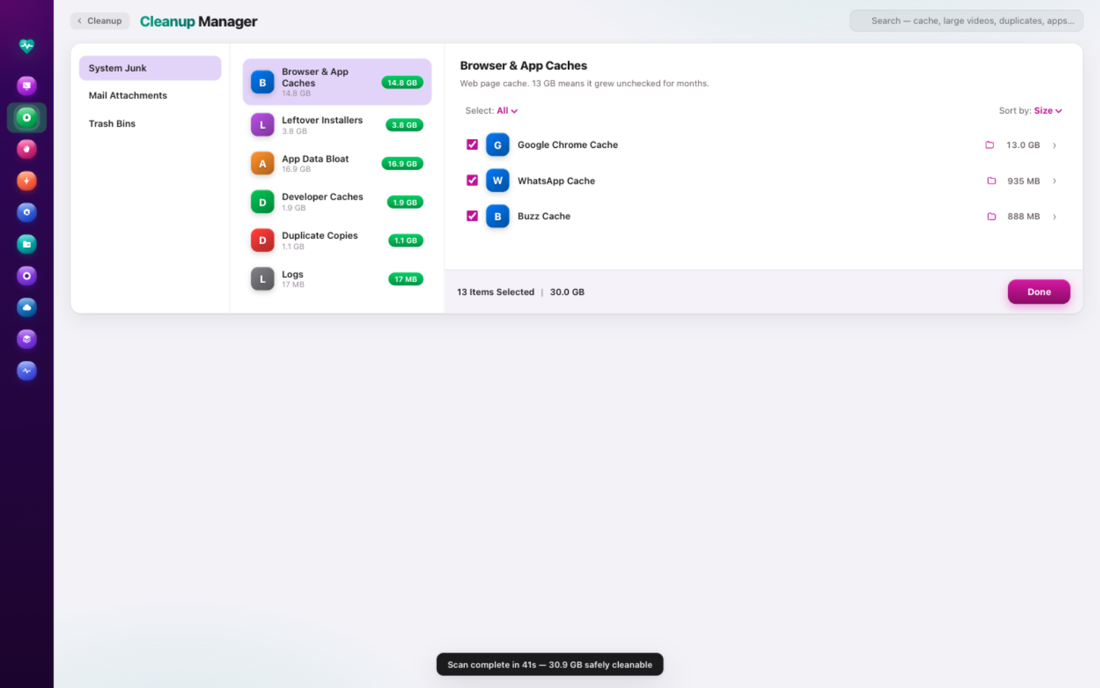Open the orange lightning bolt sidebar icon
Screen dimensions: 1100x688
(x=27, y=181)
